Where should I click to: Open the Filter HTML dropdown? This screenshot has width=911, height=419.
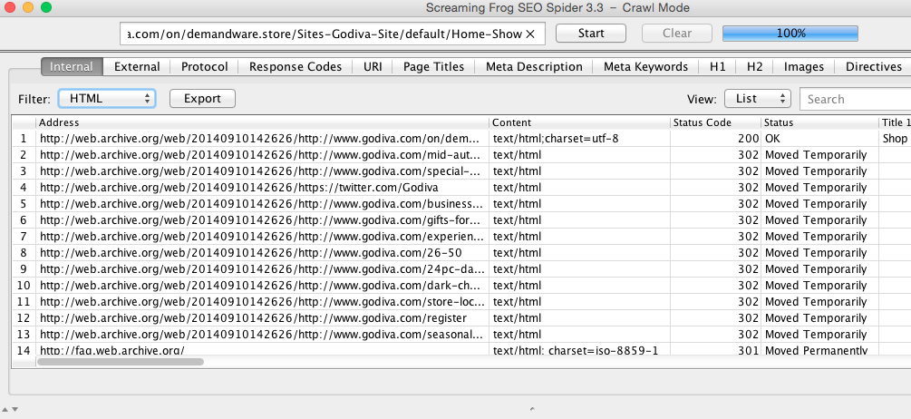coord(107,99)
